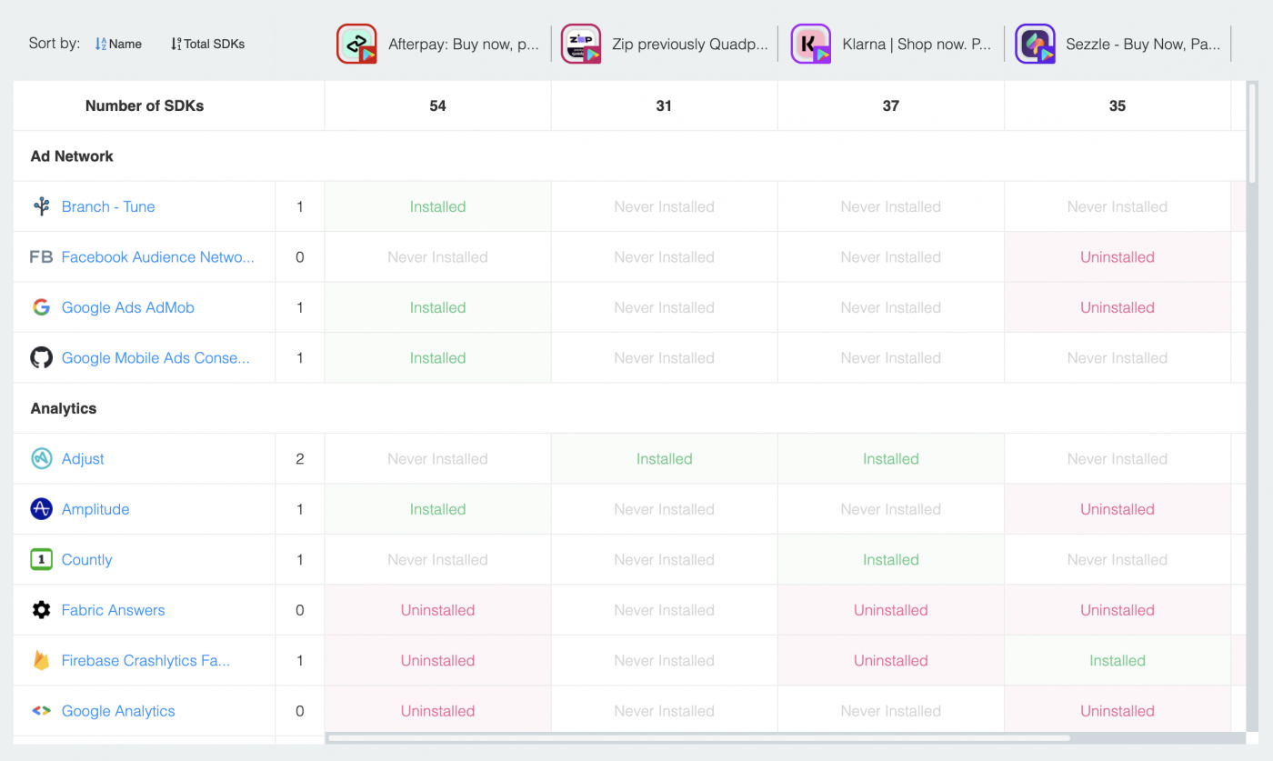Click Sezzle's Installed status for Firebase Crashlytics

1118,661
